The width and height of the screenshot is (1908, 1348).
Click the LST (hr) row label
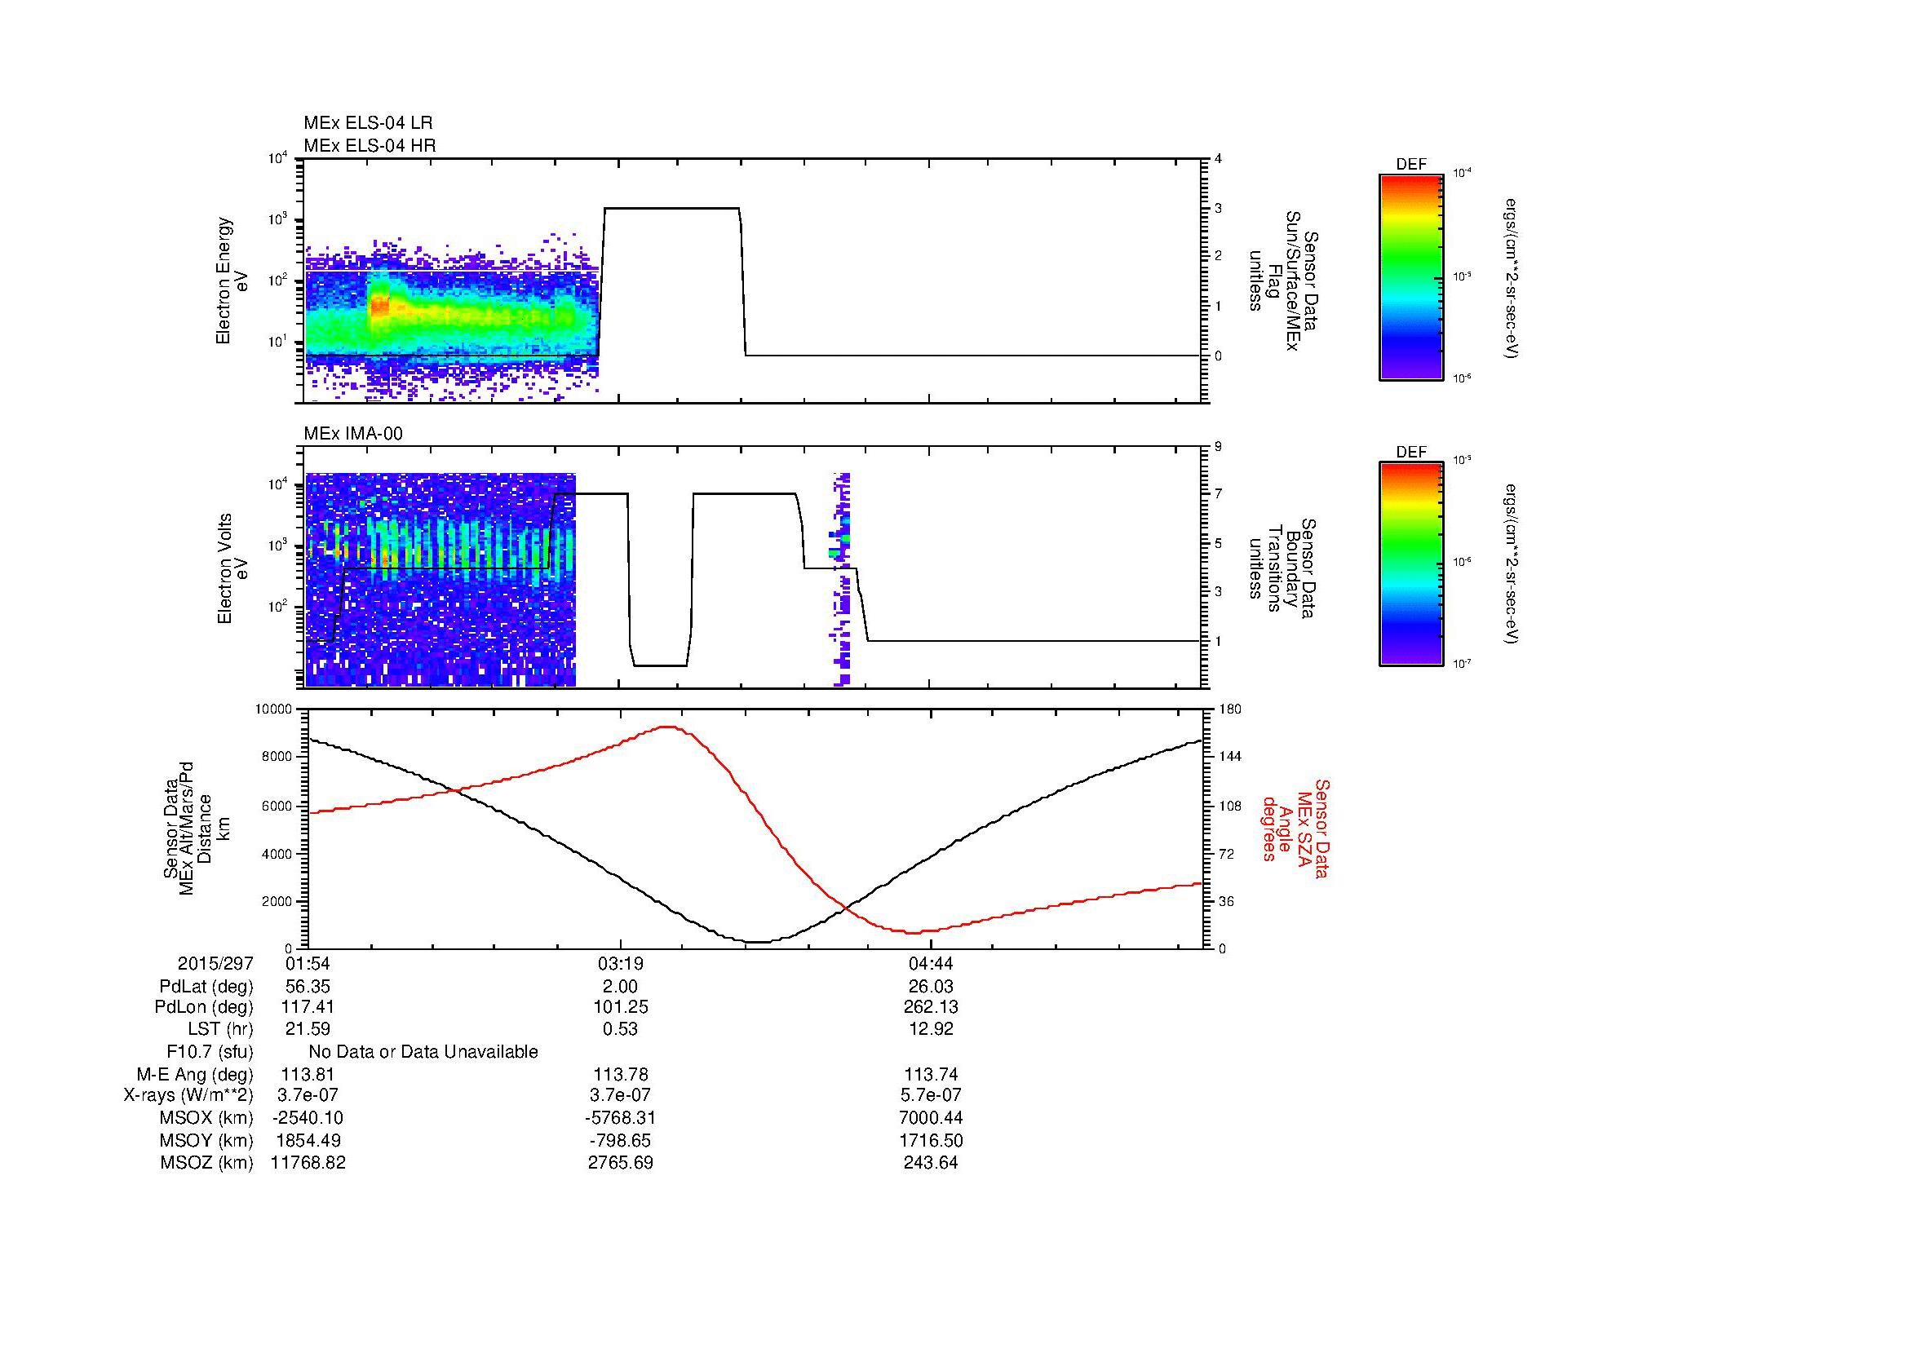[220, 1029]
